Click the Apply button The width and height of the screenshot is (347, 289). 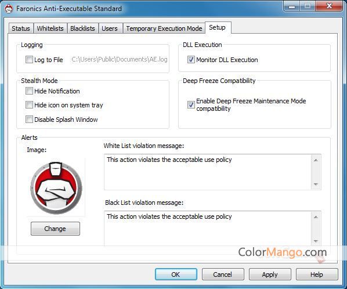(270, 274)
